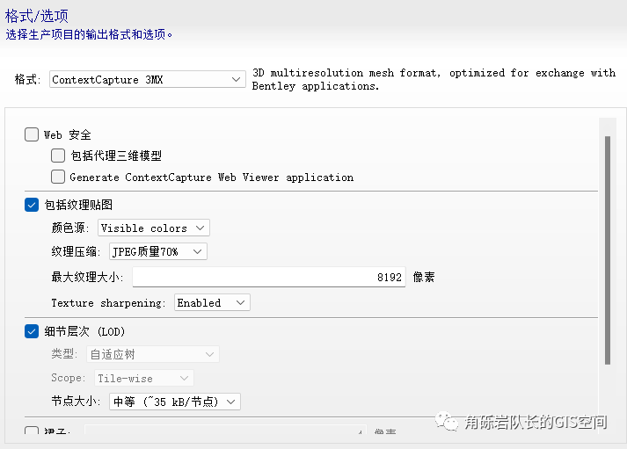Viewport: 627px width, 449px height.
Task: Enable the Web 安全 checkbox
Action: coord(32,134)
